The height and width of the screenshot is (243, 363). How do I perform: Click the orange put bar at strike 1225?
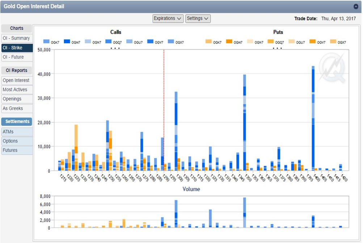pos(76,147)
